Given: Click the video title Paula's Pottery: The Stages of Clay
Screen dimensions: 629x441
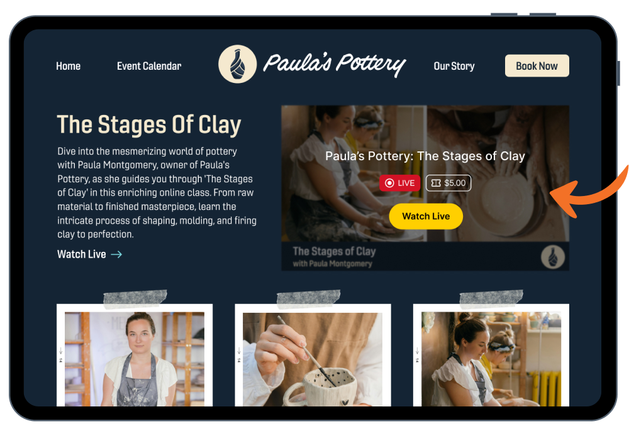Looking at the screenshot, I should pos(425,156).
